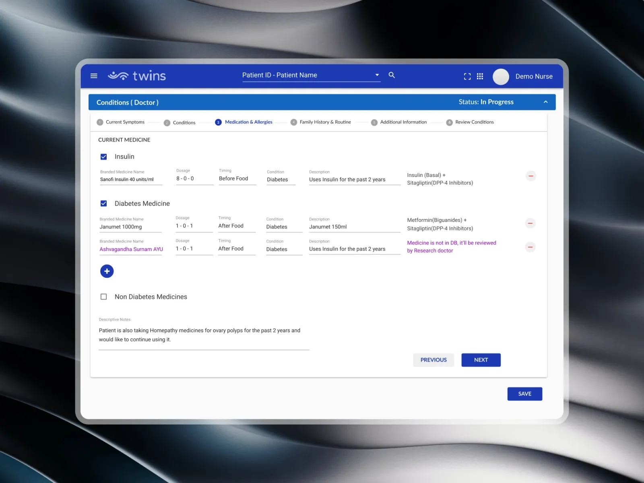
Task: Go to Review Conditions step
Action: [470, 122]
